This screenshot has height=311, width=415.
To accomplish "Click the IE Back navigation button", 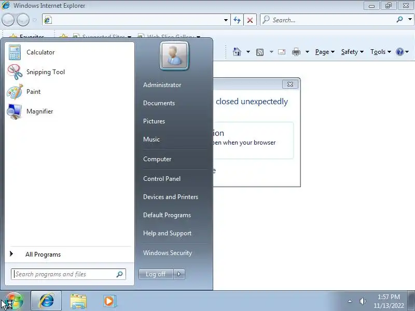I will coord(8,20).
